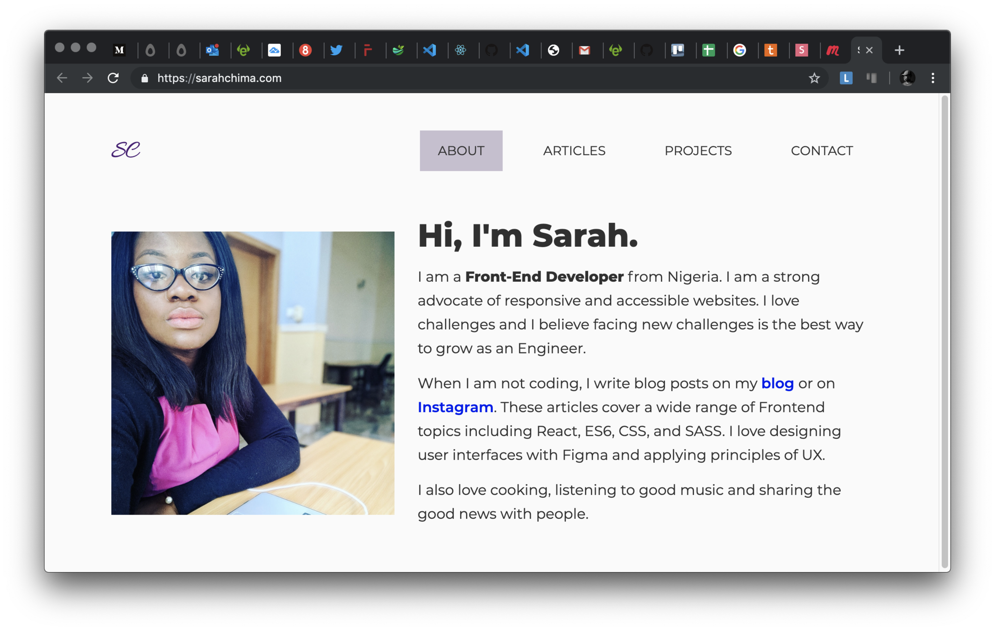Open the Google tab
This screenshot has width=995, height=631.
(x=739, y=50)
